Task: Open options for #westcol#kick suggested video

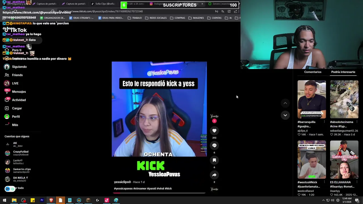Action: pyautogui.click(x=324, y=182)
